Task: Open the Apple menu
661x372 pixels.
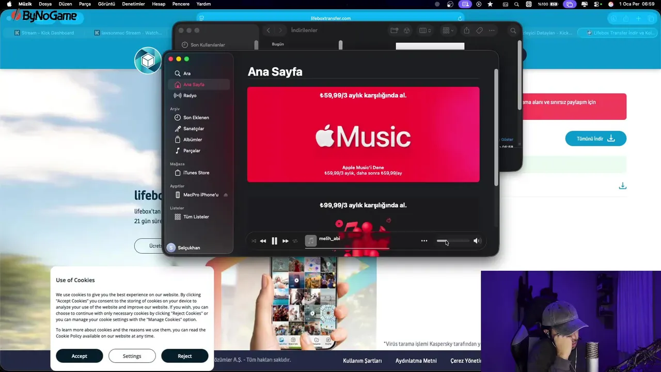Action: (x=9, y=4)
